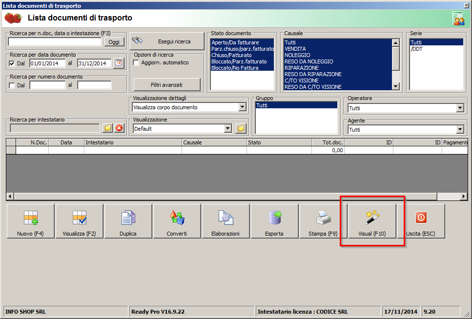Click the Converti button
This screenshot has height=319, width=472.
coord(177,221)
